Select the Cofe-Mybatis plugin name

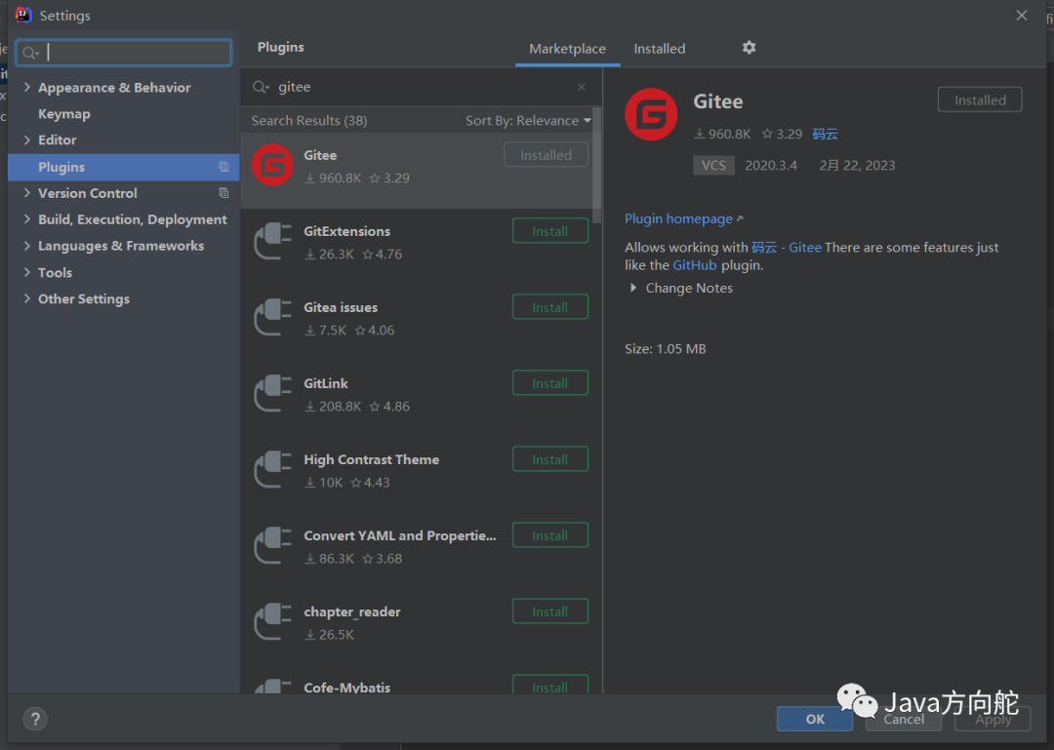pyautogui.click(x=346, y=688)
